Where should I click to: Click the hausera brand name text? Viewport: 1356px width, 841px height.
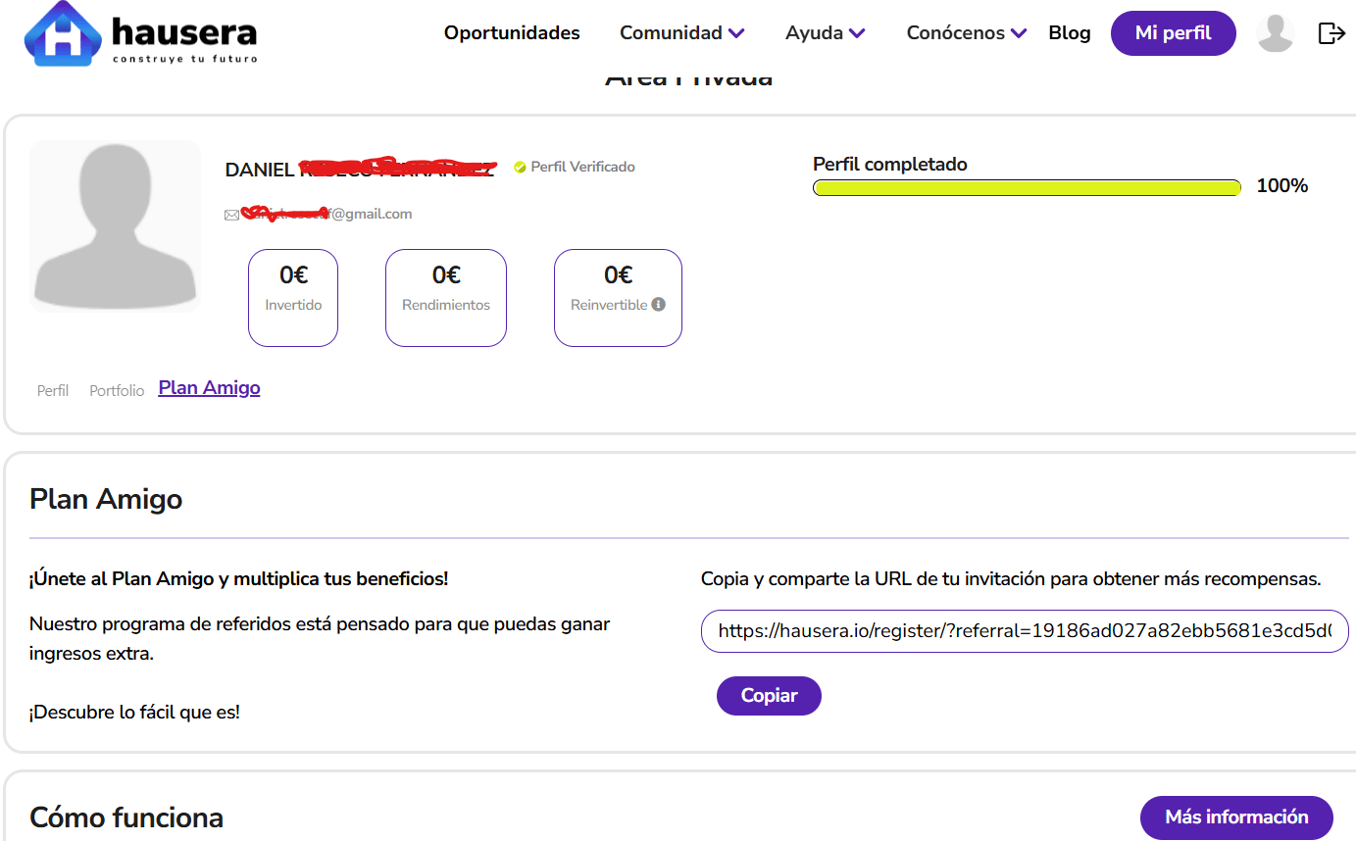(x=184, y=32)
